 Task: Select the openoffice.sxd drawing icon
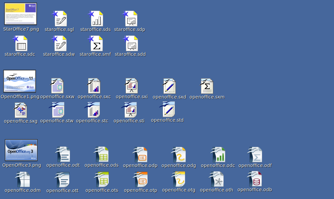click(169, 86)
